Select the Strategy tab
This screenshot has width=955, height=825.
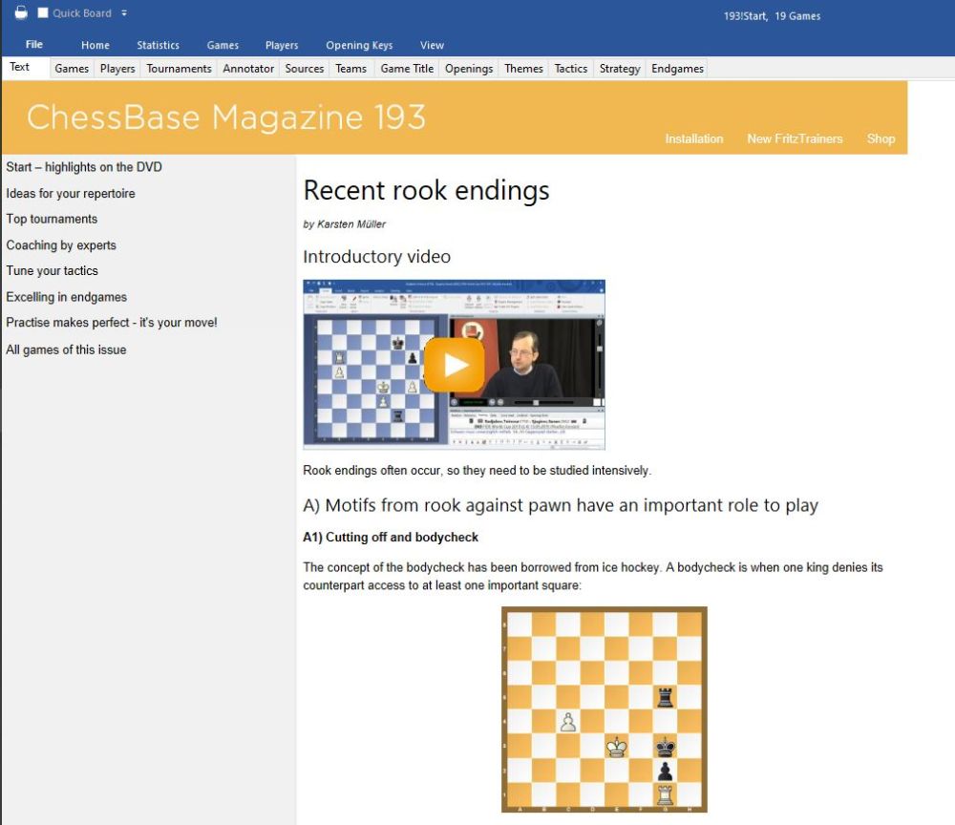pos(620,68)
